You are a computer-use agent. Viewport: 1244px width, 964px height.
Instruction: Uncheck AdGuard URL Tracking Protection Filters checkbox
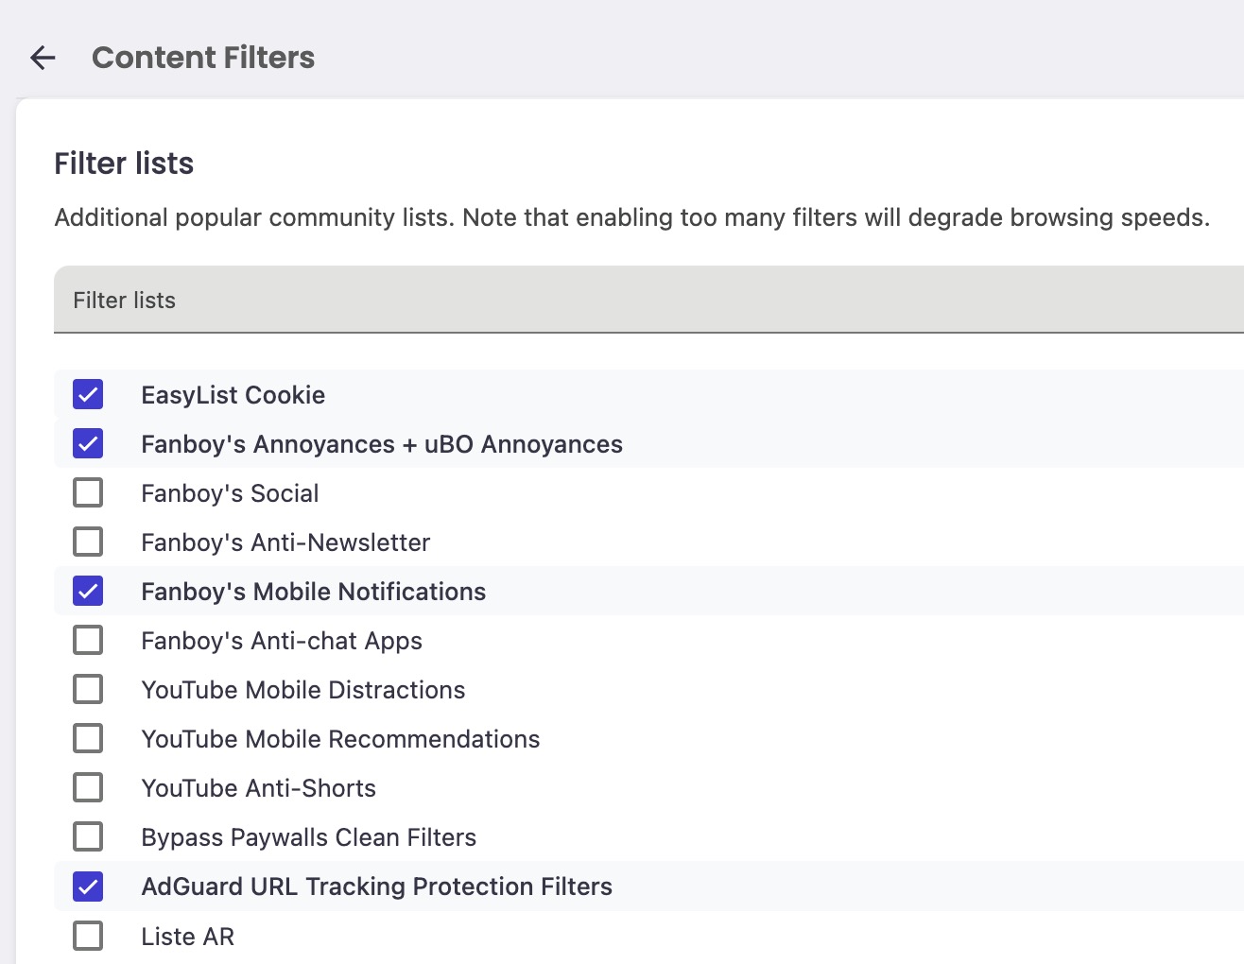[88, 887]
